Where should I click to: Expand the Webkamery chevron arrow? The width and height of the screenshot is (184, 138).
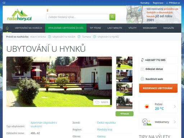(x=175, y=122)
